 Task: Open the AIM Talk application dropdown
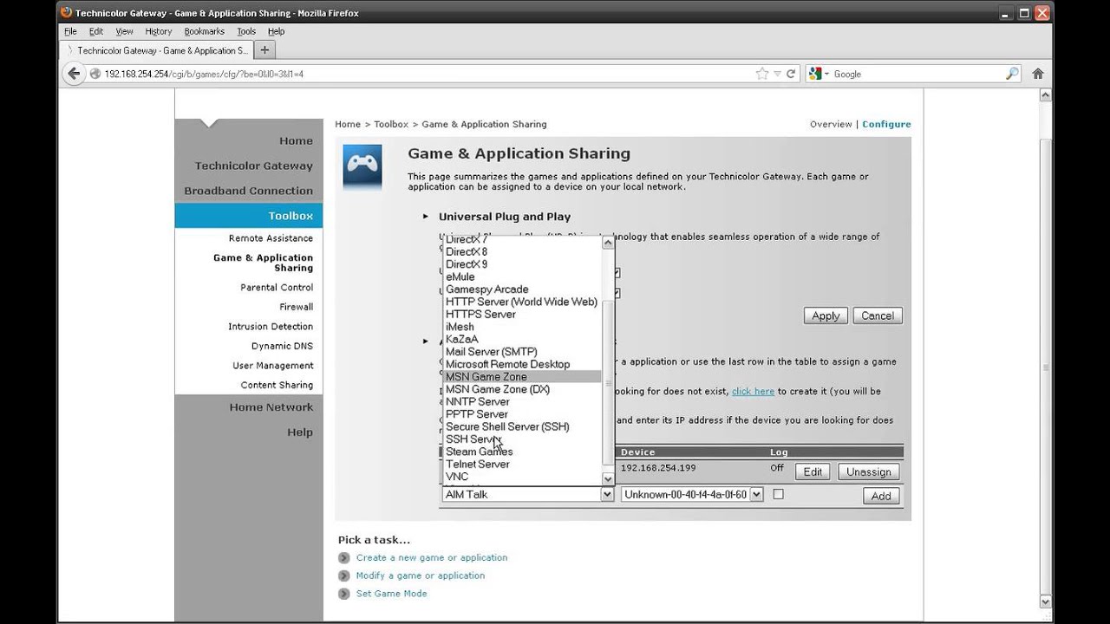[x=527, y=494]
